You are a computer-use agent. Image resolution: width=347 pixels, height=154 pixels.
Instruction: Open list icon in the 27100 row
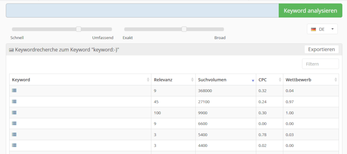point(14,101)
